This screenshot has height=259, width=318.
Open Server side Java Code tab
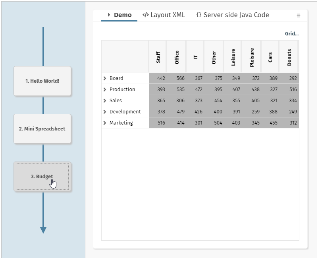(x=233, y=15)
